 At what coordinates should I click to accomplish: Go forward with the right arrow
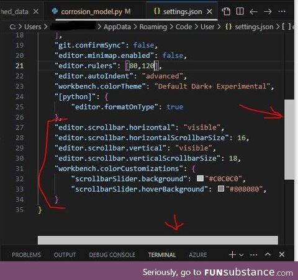click(x=268, y=12)
